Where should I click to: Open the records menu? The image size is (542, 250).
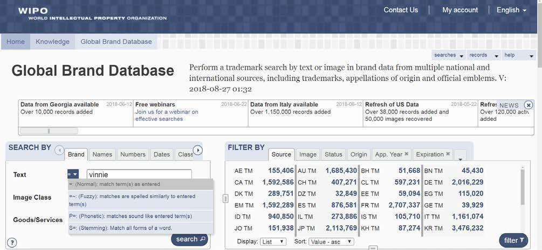[x=483, y=56]
